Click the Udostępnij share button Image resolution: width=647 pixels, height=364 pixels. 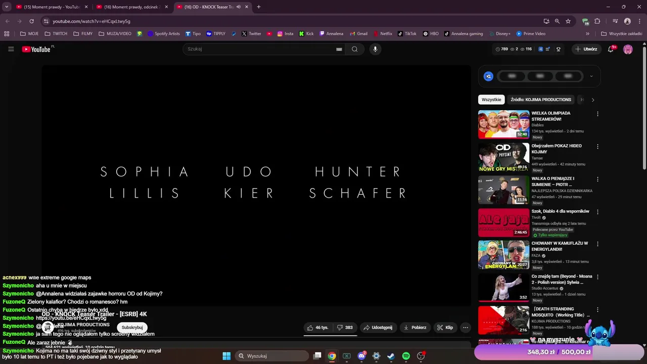[378, 327]
